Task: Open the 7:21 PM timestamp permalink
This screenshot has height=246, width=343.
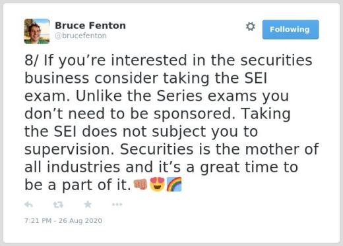Action: [x=38, y=220]
